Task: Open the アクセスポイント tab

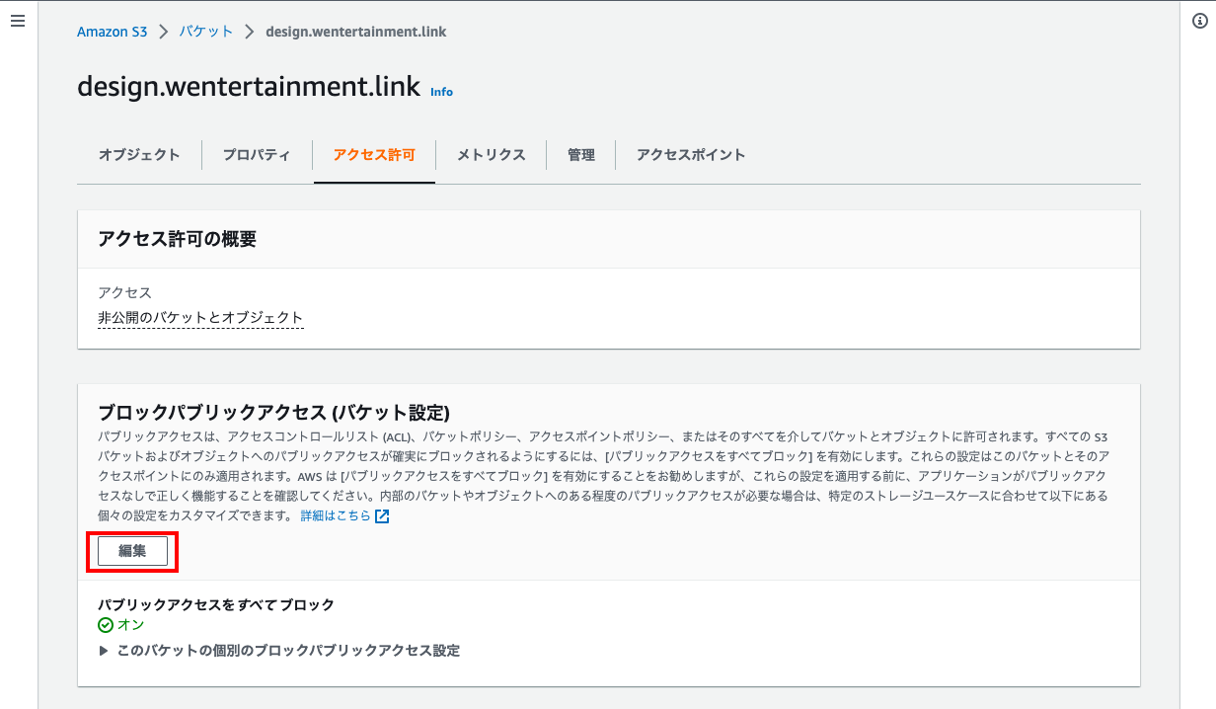Action: [x=691, y=155]
